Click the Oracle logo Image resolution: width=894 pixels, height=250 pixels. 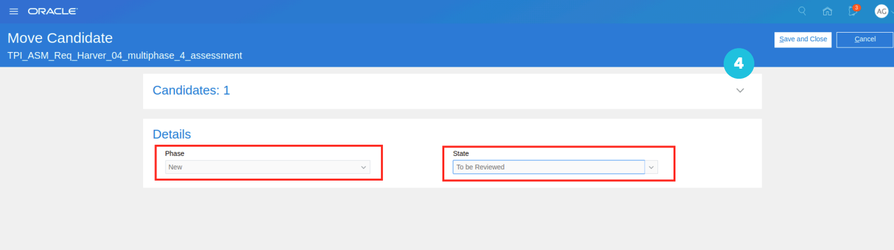(53, 11)
